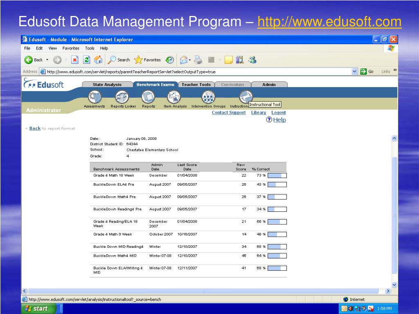The image size is (419, 314).
Task: Click the yellow Discuss note icon
Action: coord(228,60)
